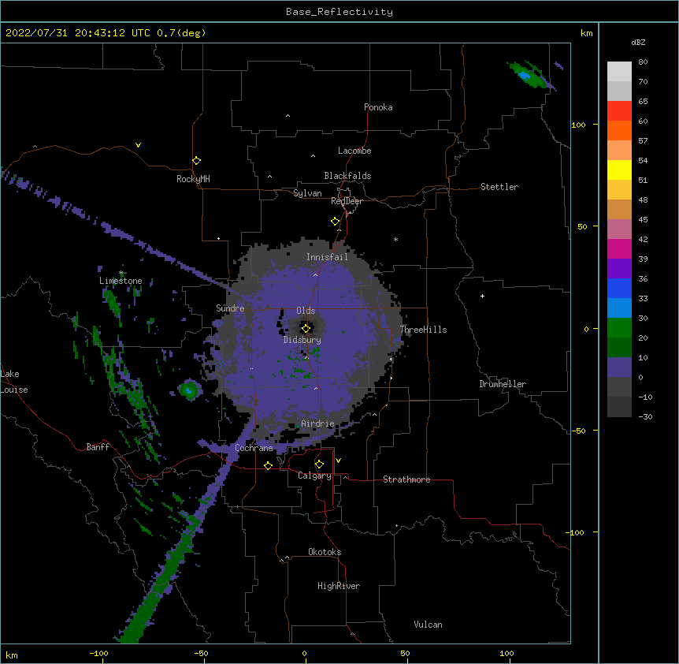
Task: Click the tan 48-45 dBZ legend swatch
Action: click(619, 209)
